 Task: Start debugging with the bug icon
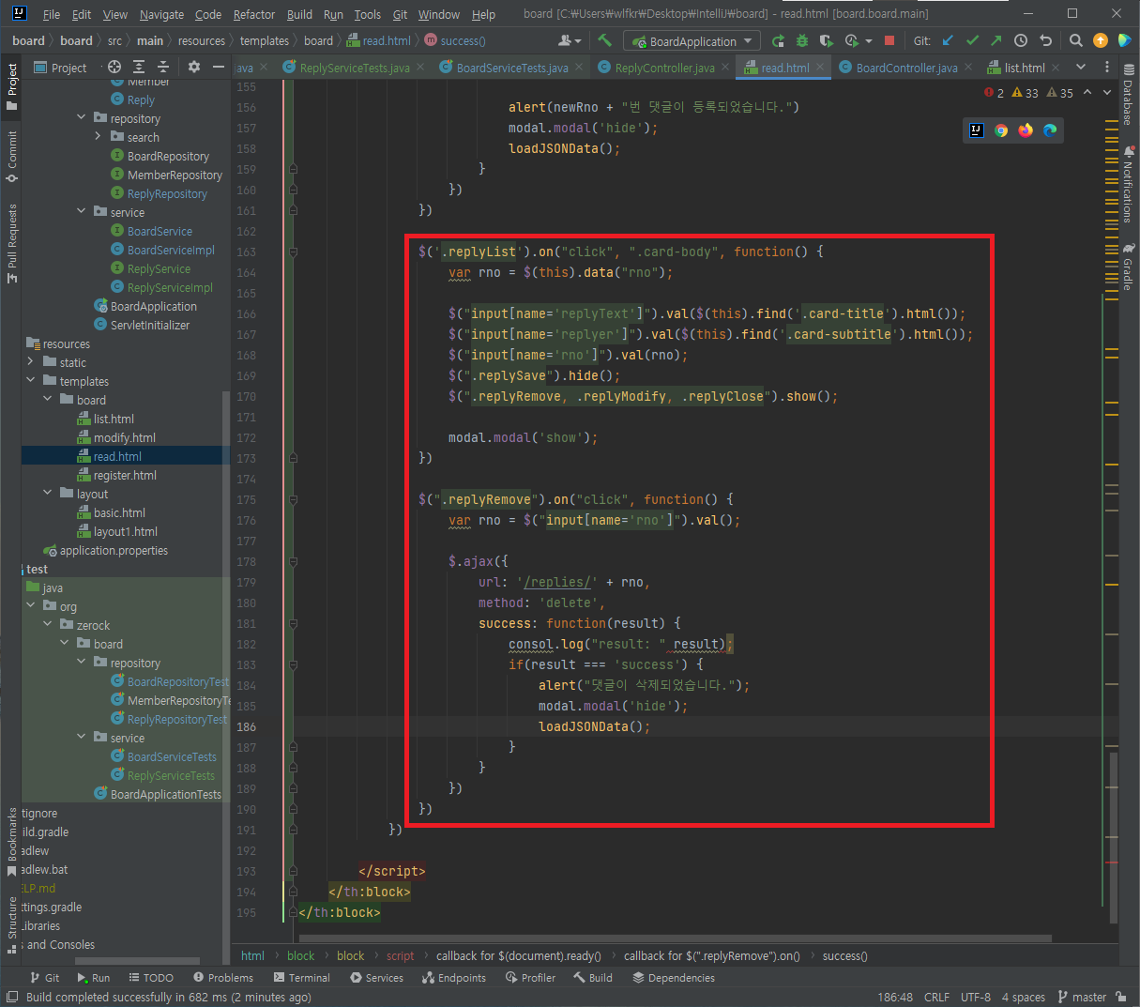point(801,40)
